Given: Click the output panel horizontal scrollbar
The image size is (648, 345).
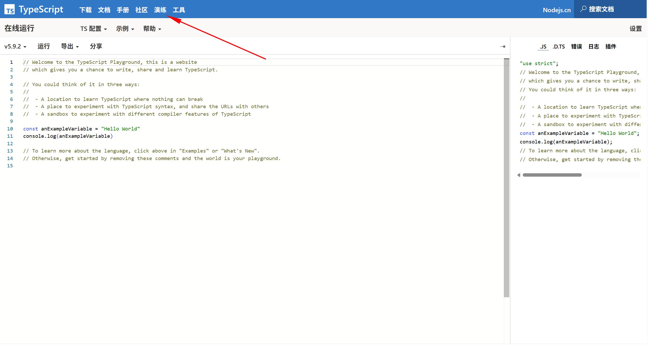Looking at the screenshot, I should (x=552, y=175).
